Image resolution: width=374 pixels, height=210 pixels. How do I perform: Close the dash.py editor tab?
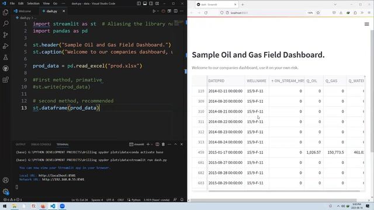point(64,11)
